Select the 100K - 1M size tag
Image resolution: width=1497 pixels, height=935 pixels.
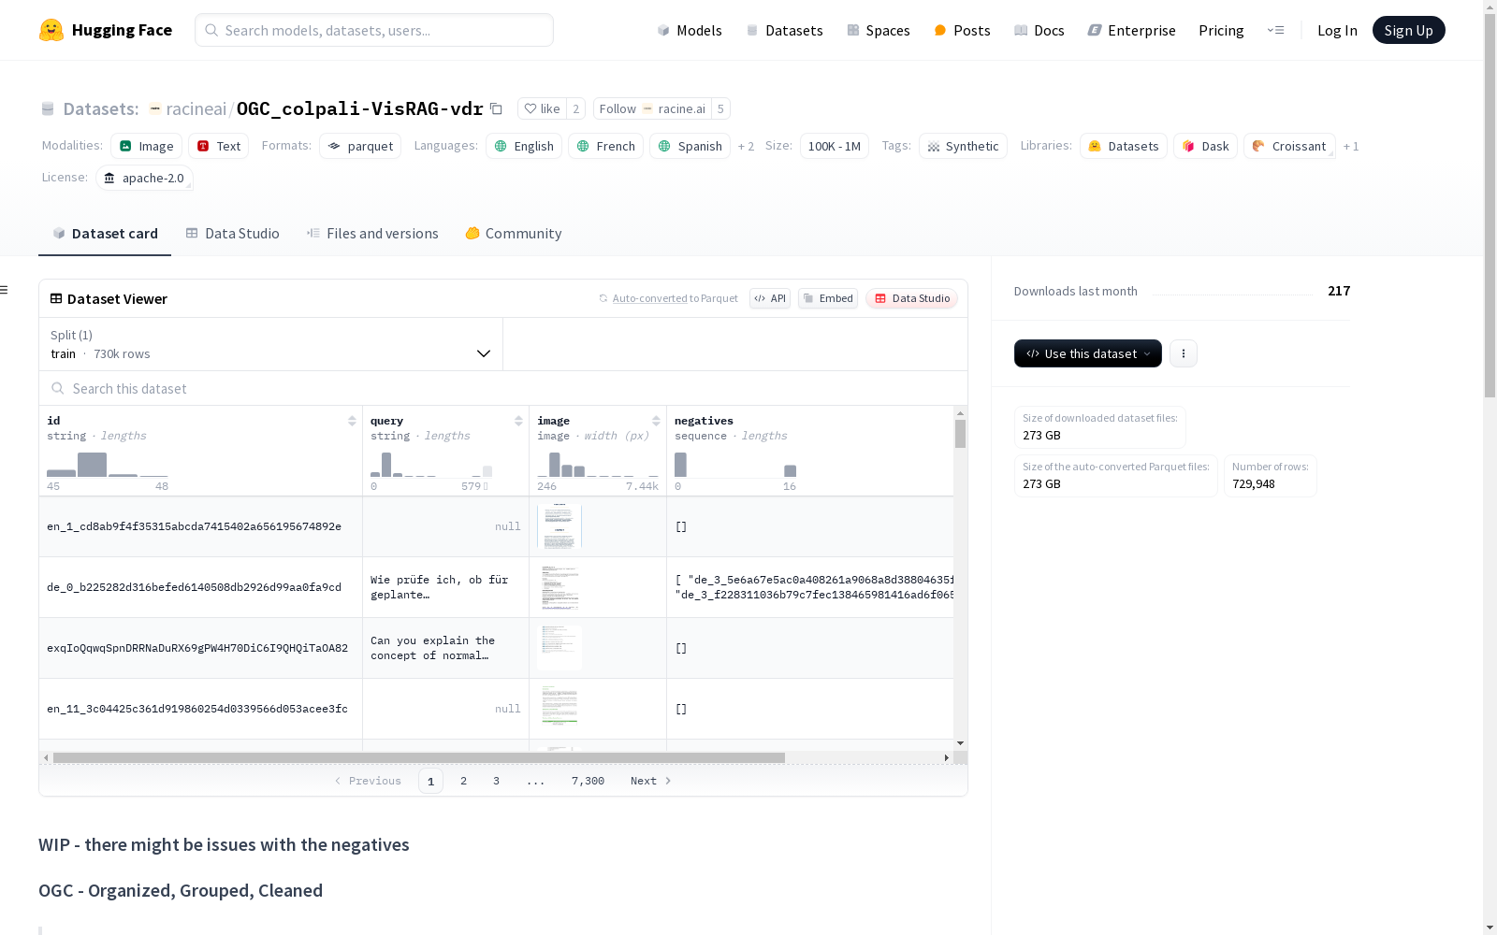pos(834,146)
